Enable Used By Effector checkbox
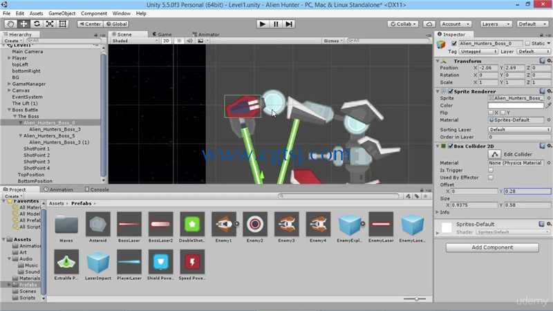The image size is (553, 311). [491, 178]
